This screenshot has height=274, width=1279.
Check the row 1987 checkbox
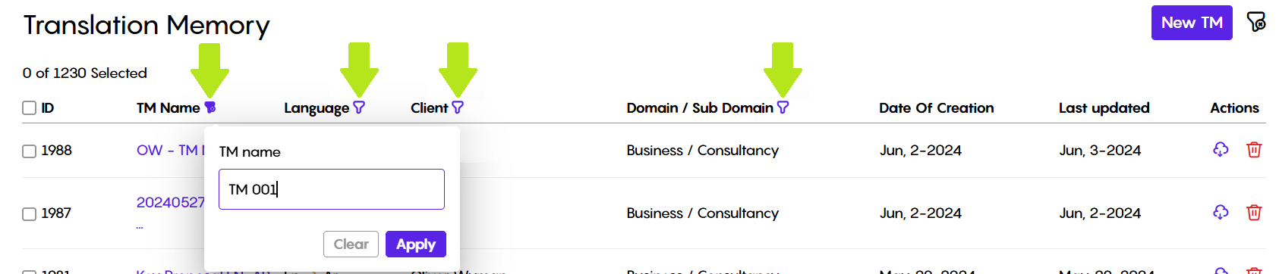point(30,214)
